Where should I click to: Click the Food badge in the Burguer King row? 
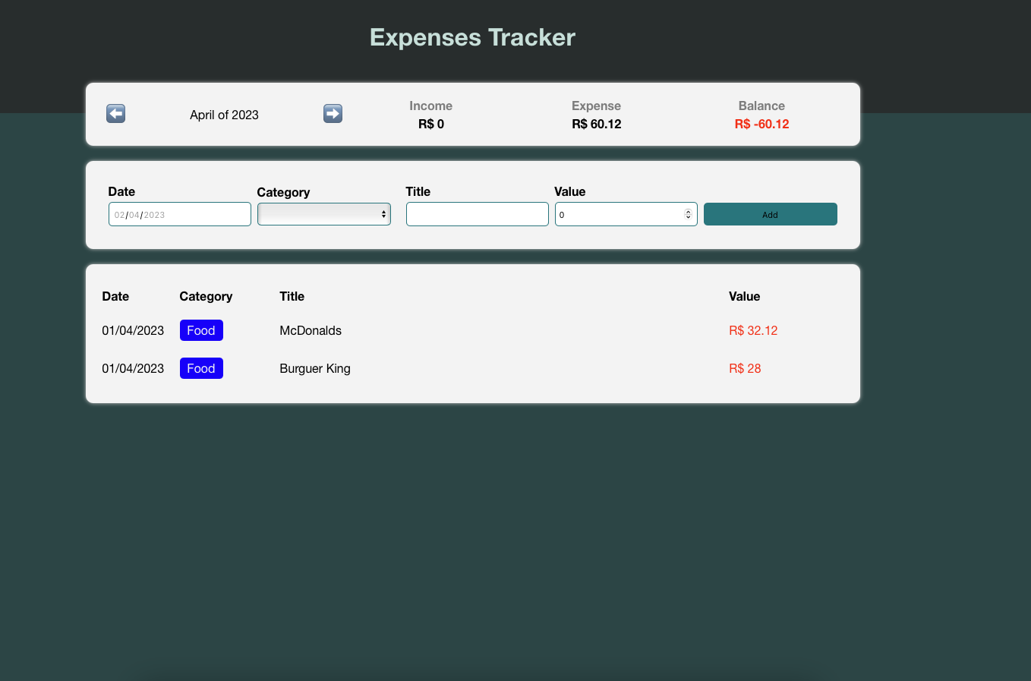pos(201,368)
